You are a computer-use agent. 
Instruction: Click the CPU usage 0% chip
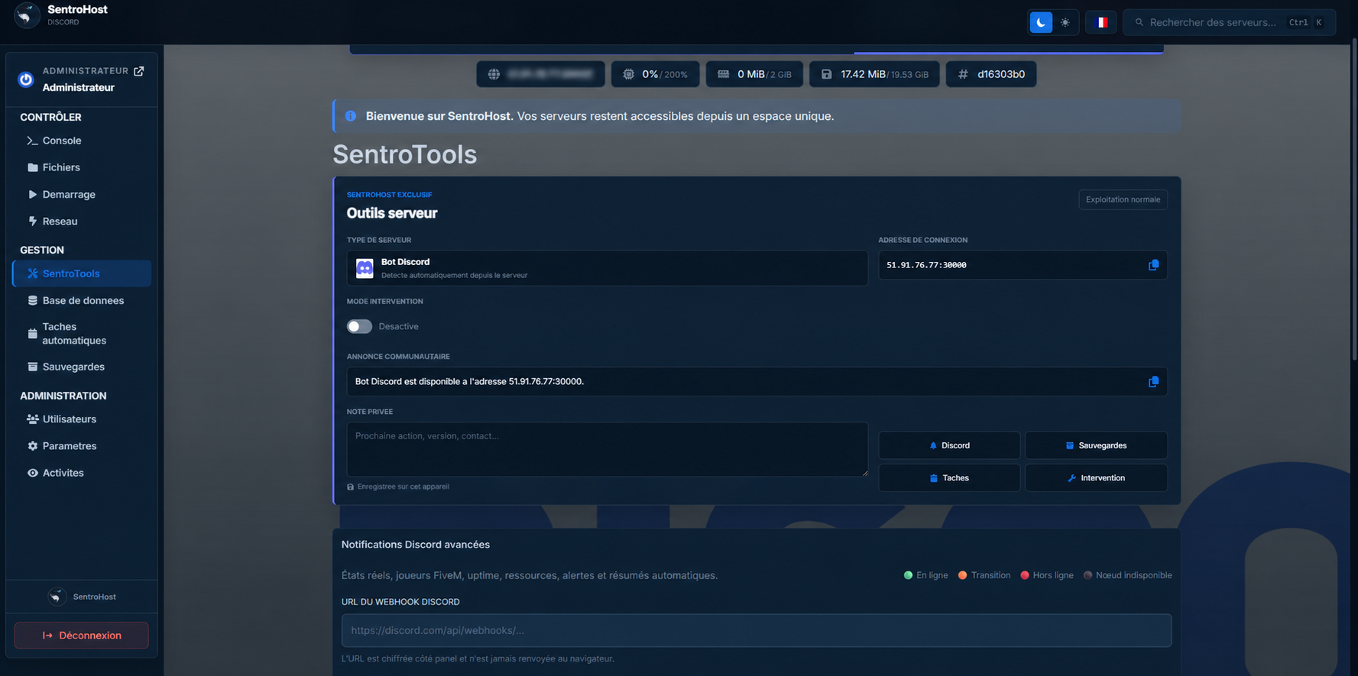click(656, 74)
